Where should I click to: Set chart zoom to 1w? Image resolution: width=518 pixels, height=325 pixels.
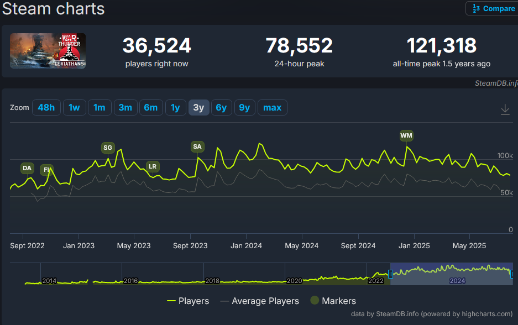[74, 108]
